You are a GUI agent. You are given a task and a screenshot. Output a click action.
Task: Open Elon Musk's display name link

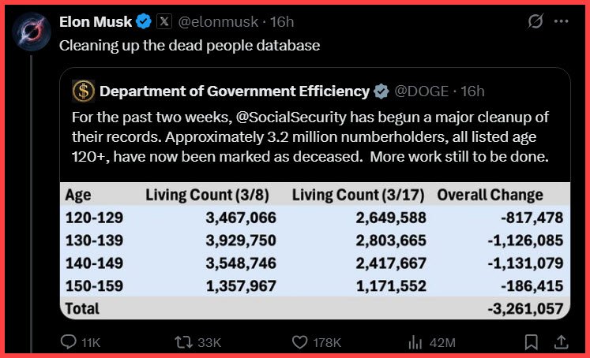(x=96, y=22)
